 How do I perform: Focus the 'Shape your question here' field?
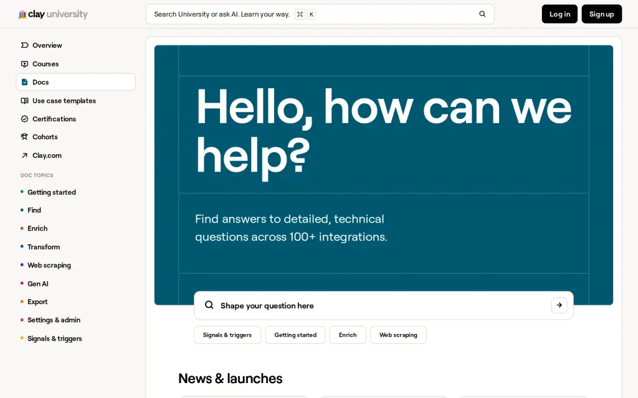tap(384, 305)
